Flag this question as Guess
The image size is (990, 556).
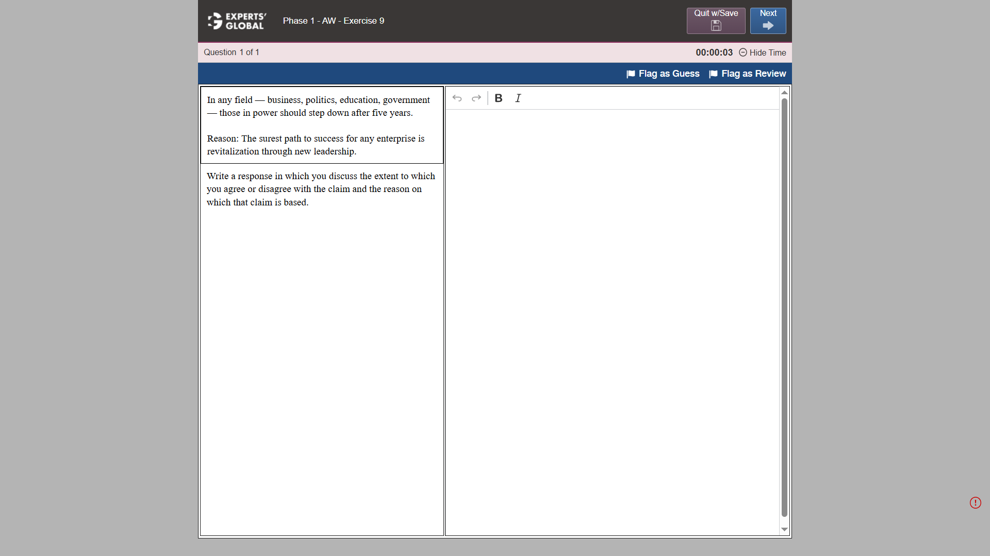663,74
